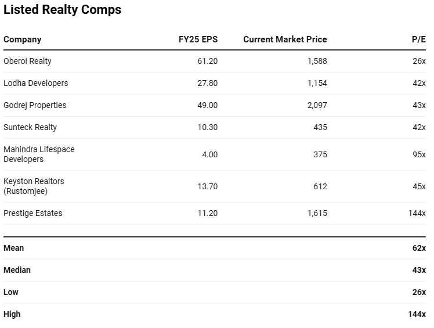Click the P/E column header
This screenshot has height=328, width=434.
(418, 39)
